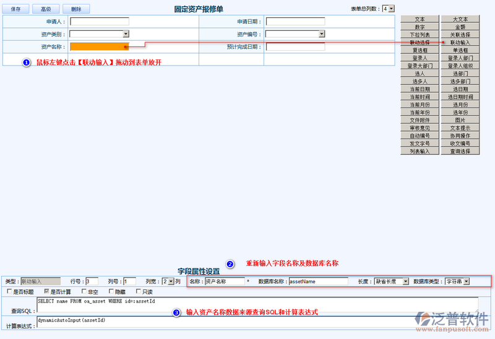Choose the 当前年份 field type
Image resolution: width=495 pixels, height=339 pixels.
[420, 113]
